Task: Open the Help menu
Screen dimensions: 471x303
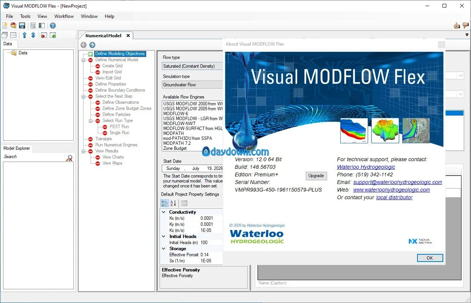Action: pos(109,16)
